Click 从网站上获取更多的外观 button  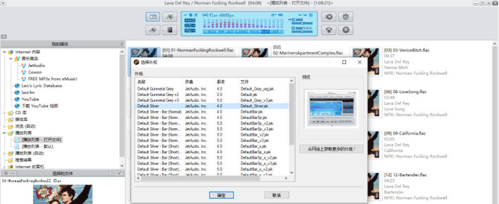[331, 149]
